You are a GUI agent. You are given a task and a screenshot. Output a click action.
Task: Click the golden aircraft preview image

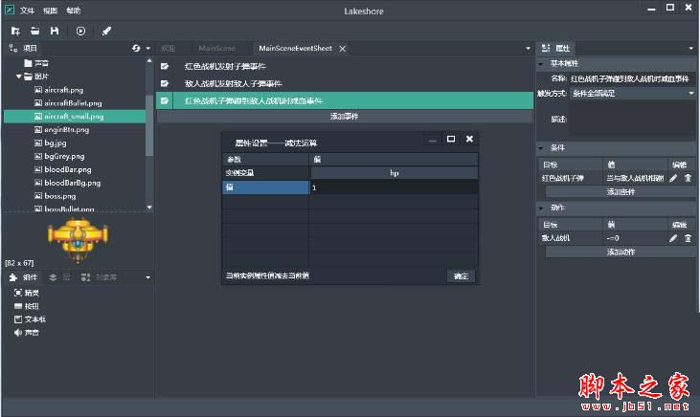coord(79,240)
